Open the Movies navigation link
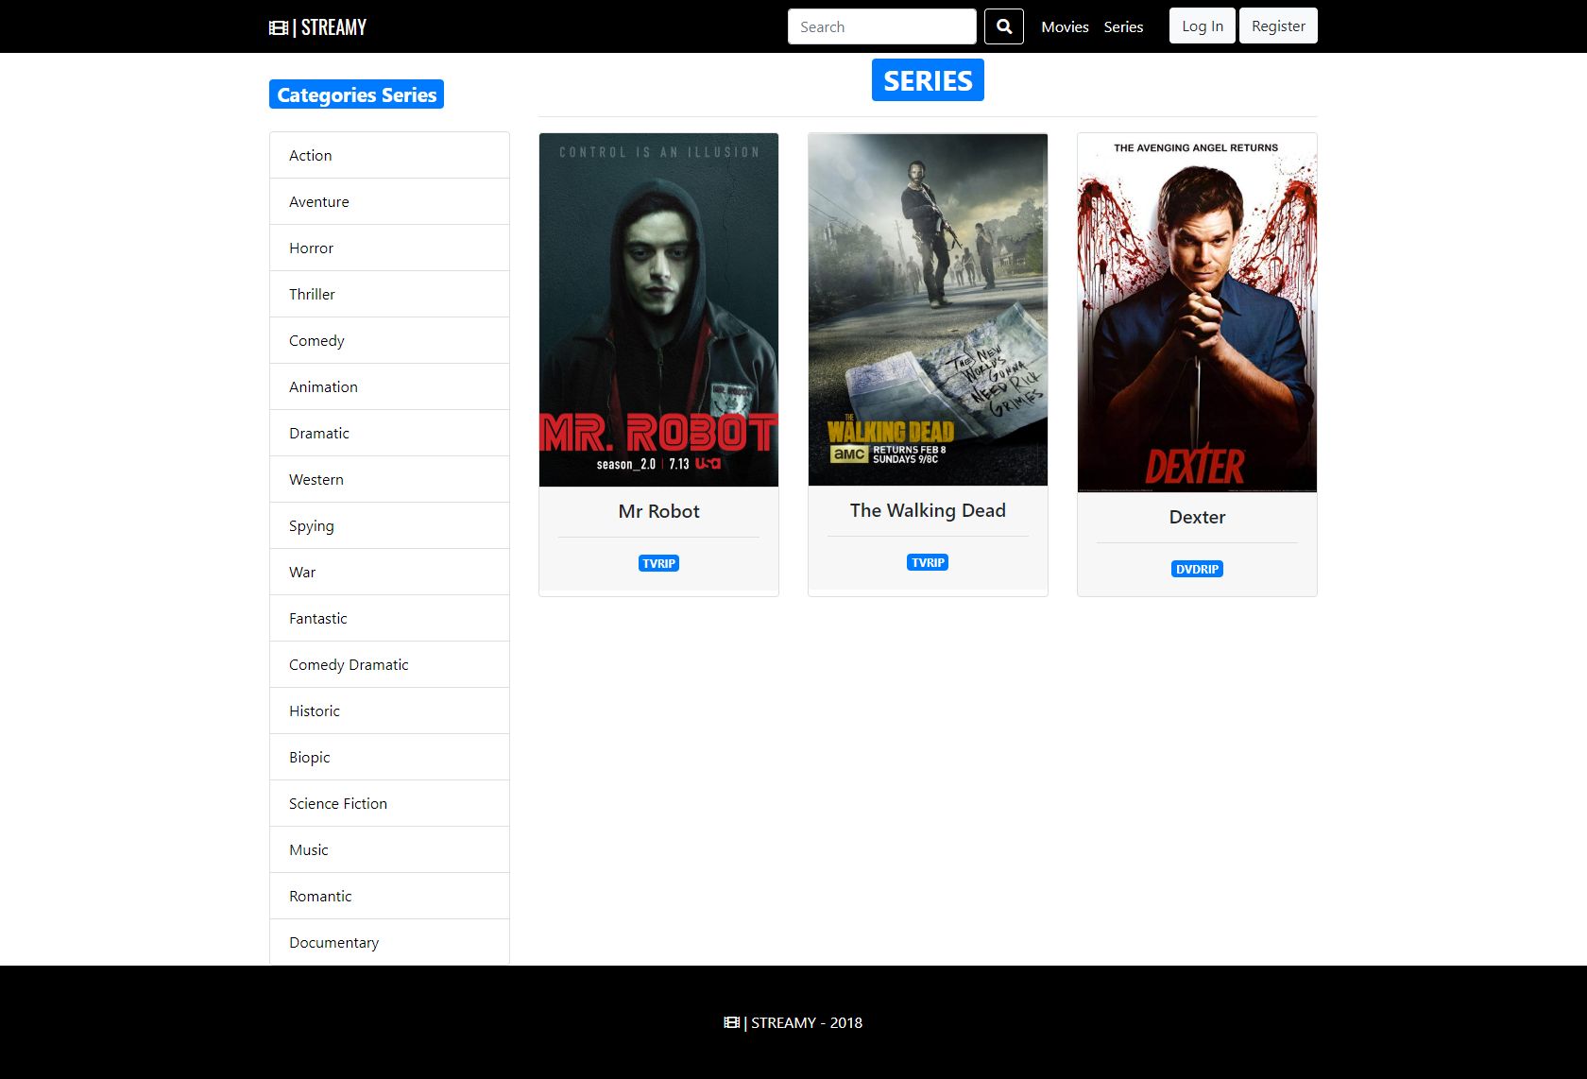The width and height of the screenshot is (1587, 1079). (1065, 26)
